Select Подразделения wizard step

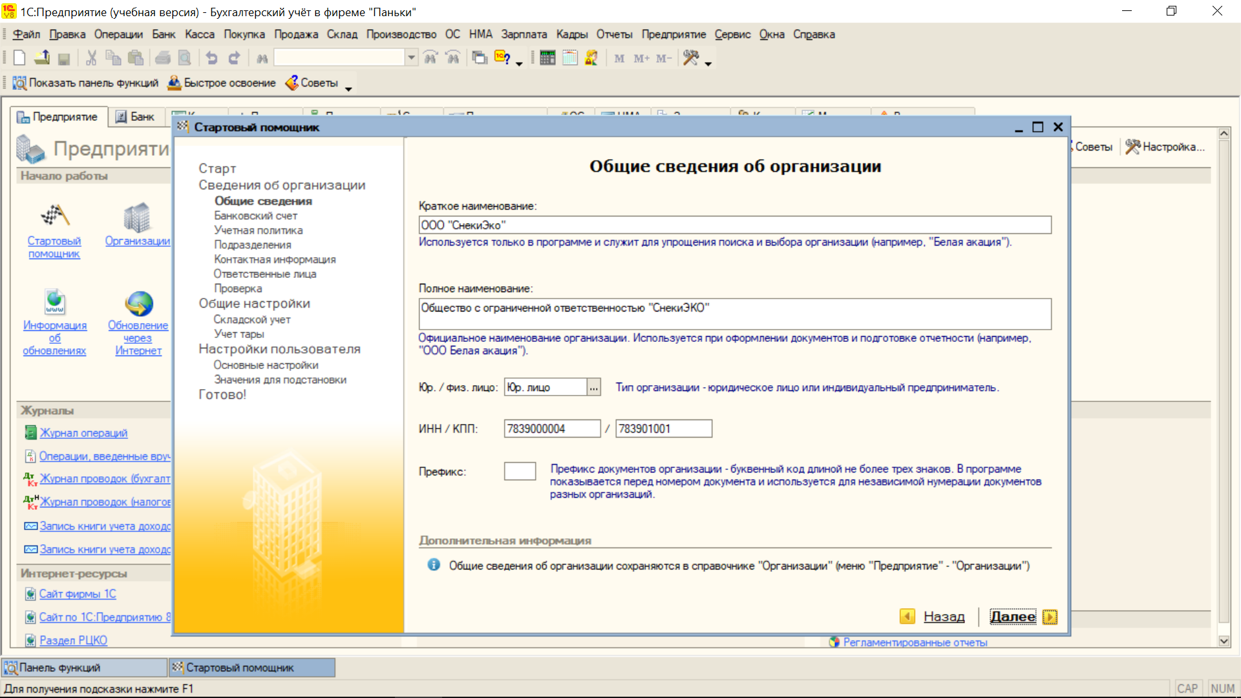[252, 245]
